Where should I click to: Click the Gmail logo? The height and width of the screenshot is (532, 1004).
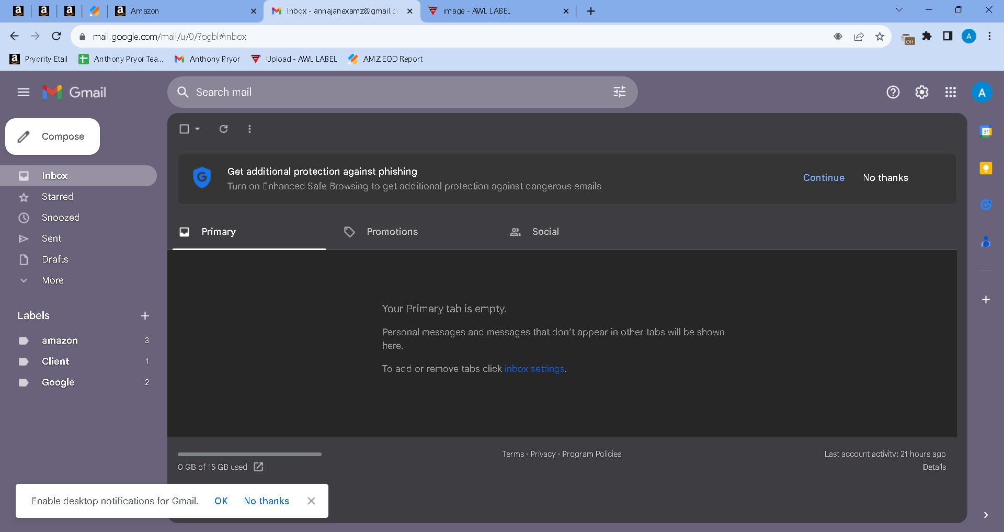tap(74, 92)
